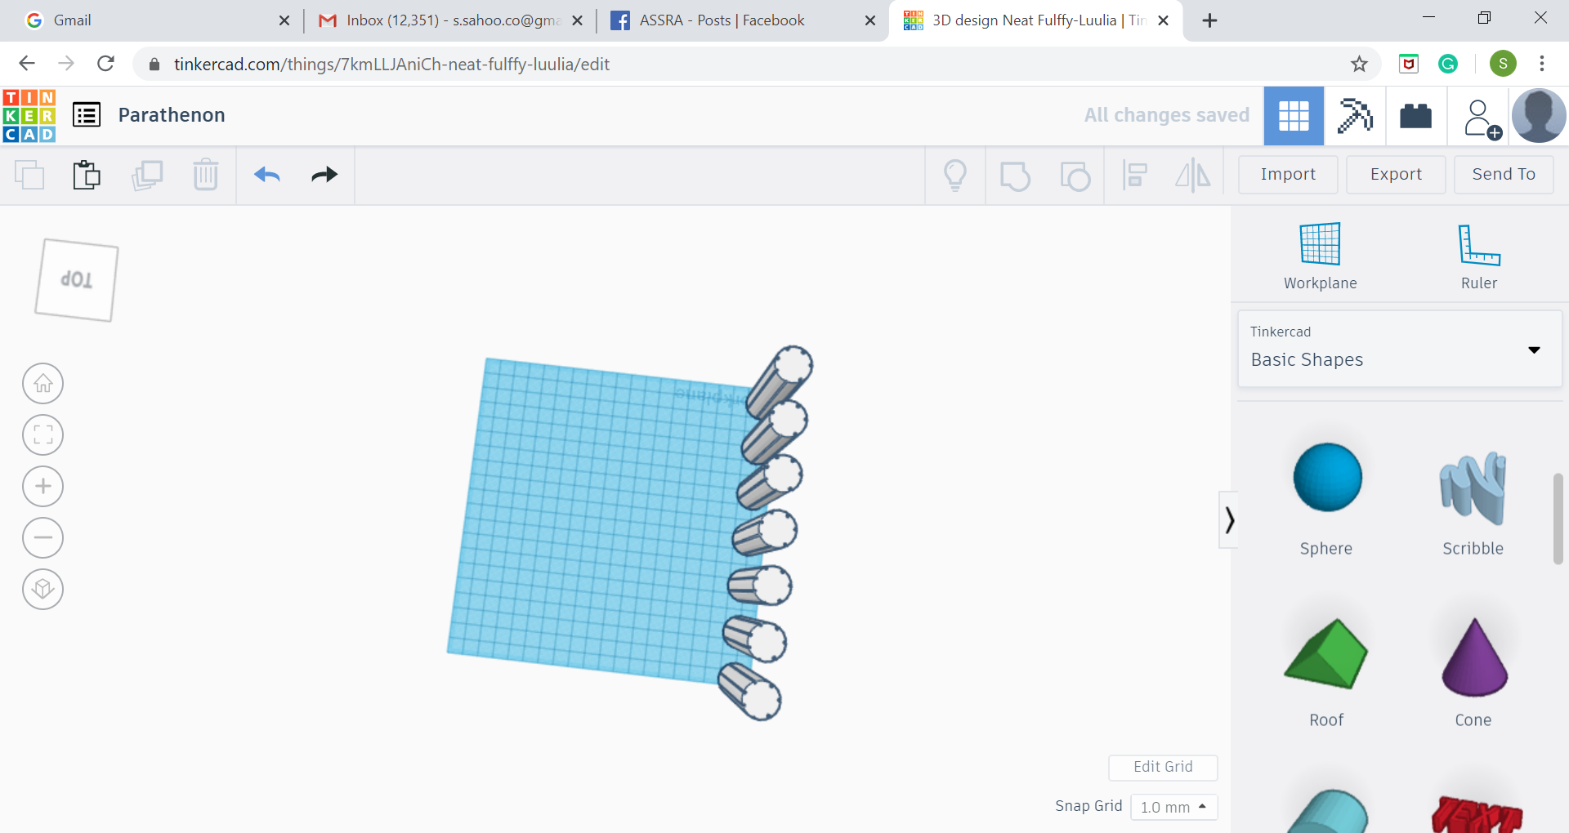The width and height of the screenshot is (1569, 833).
Task: Zoom out with the minus icon
Action: coord(43,537)
